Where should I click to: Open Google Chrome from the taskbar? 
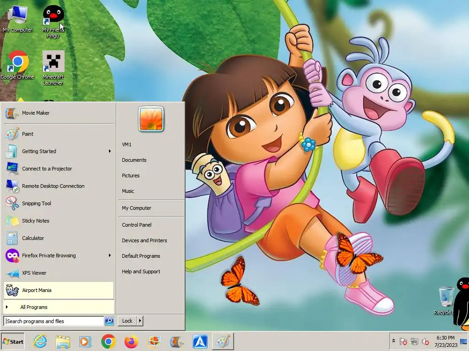[108, 342]
